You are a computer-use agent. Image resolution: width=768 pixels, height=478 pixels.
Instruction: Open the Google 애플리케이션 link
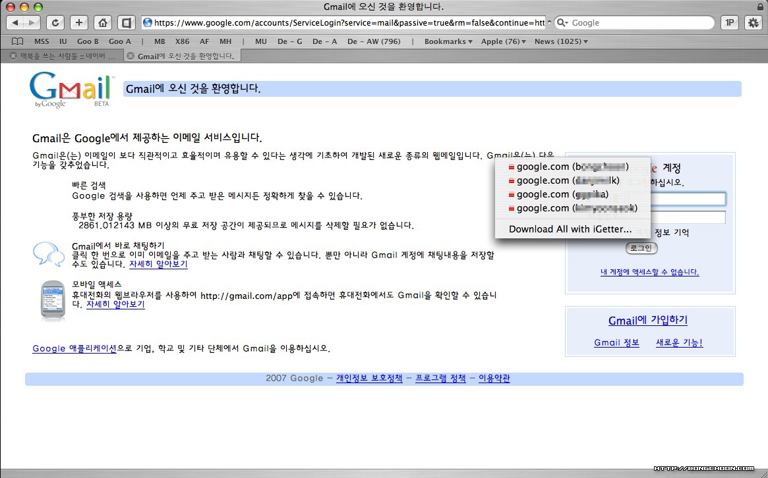coord(74,348)
